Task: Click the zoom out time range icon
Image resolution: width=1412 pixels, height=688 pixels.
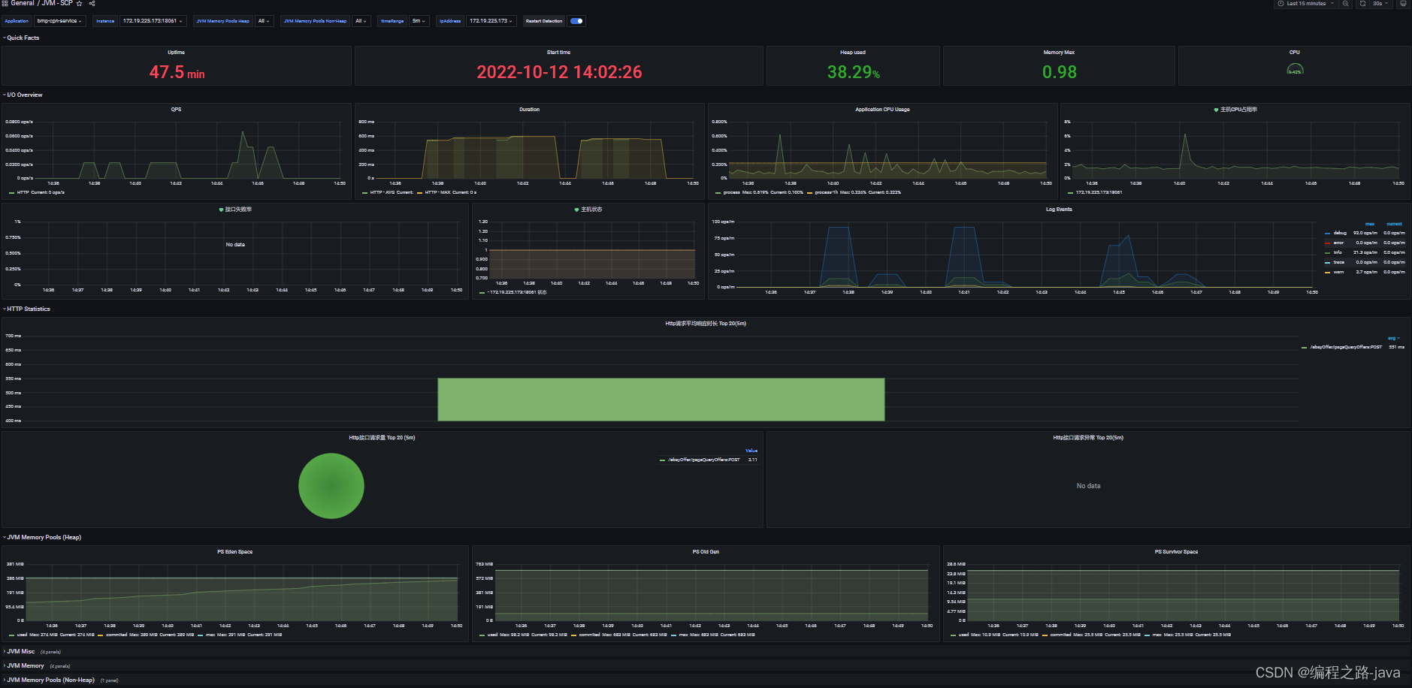Action: click(x=1345, y=4)
